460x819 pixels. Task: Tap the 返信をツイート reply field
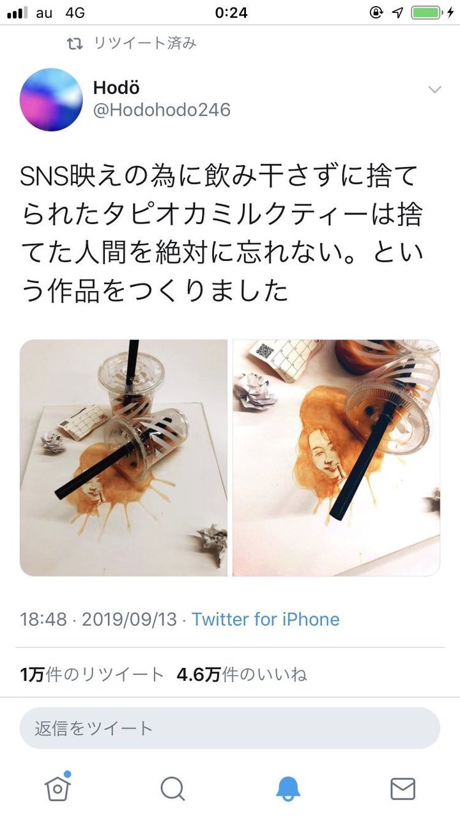(x=230, y=728)
